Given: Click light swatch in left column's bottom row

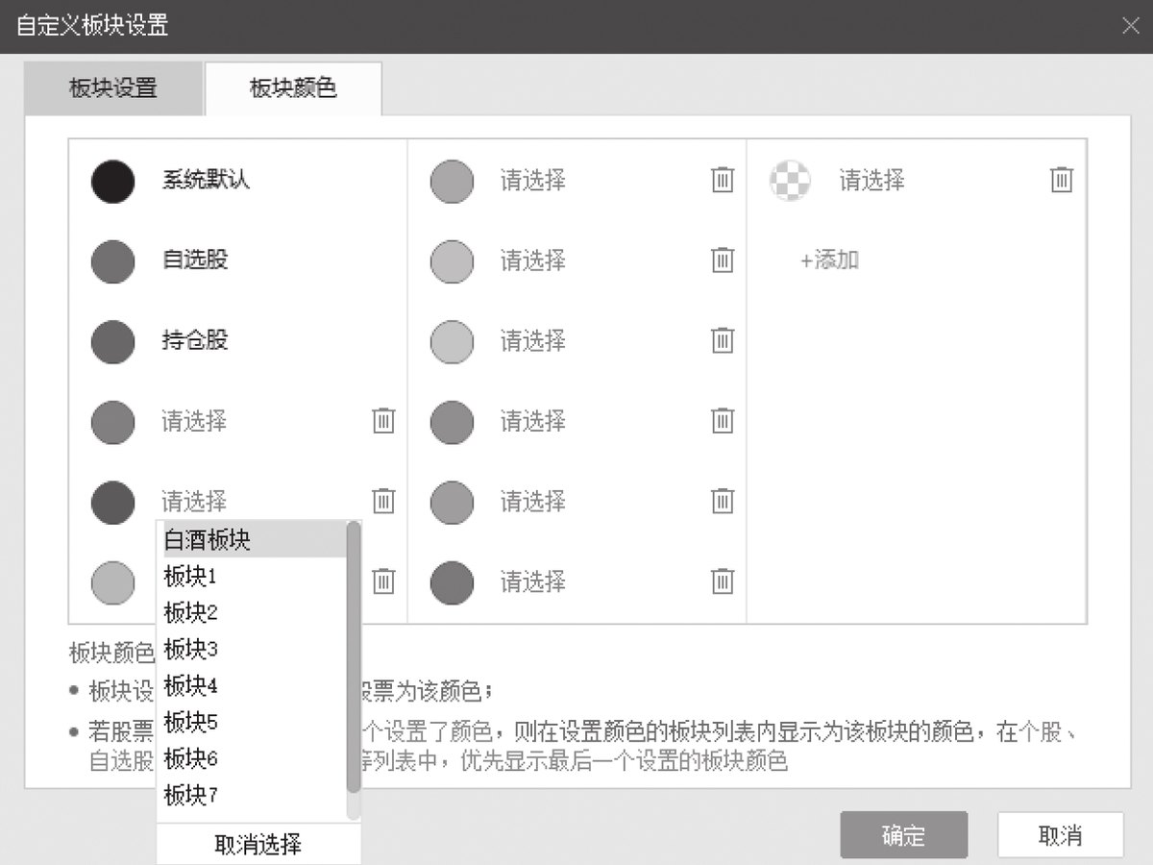Looking at the screenshot, I should click(x=113, y=582).
